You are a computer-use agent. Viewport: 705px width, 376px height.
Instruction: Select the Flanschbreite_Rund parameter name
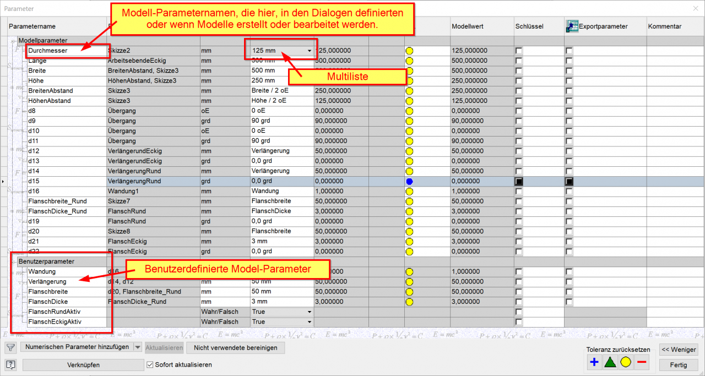(67, 201)
